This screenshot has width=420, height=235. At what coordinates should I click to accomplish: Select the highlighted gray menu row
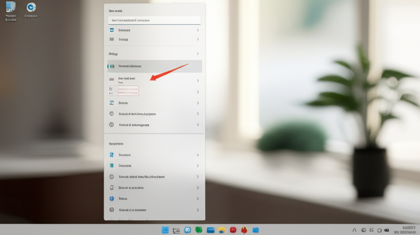155,66
